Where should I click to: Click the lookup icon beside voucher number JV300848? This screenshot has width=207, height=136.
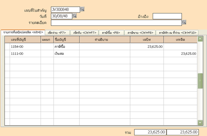pyautogui.click(x=83, y=9)
